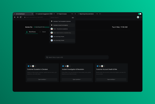The image size is (155, 104).
Task: Toggle the green switch in the tab bar
Action: (140, 14)
